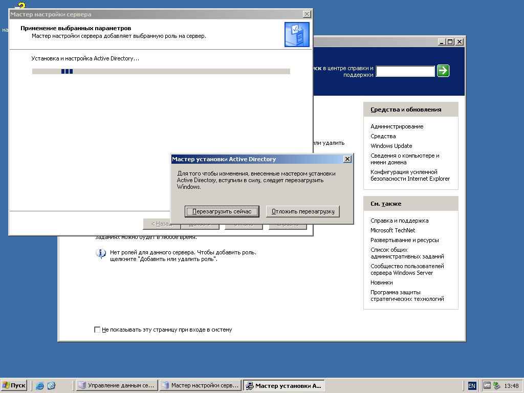
Task: Click the info icon beside Нет ролей message
Action: [101, 253]
